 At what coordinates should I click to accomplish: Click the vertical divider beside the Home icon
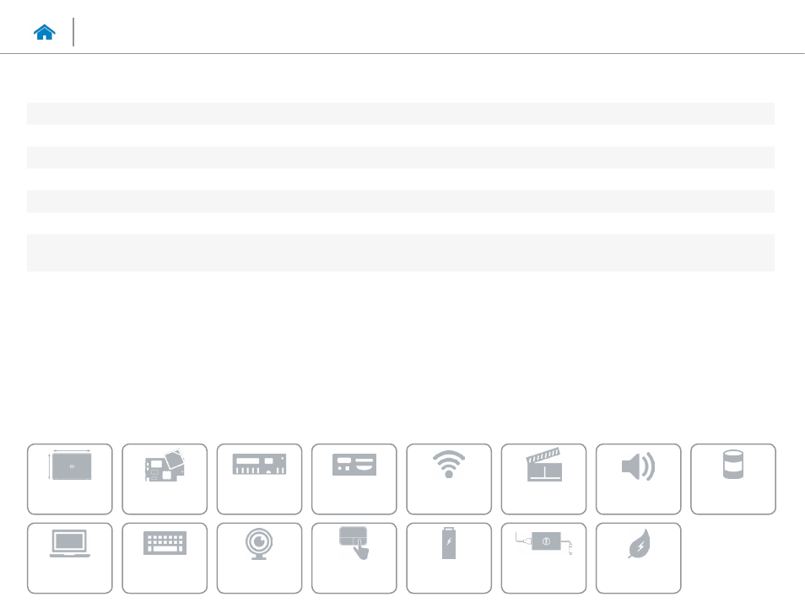point(73,32)
